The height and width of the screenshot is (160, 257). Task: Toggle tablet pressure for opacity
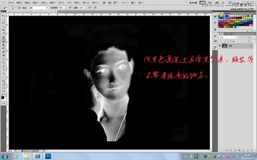tap(70, 8)
